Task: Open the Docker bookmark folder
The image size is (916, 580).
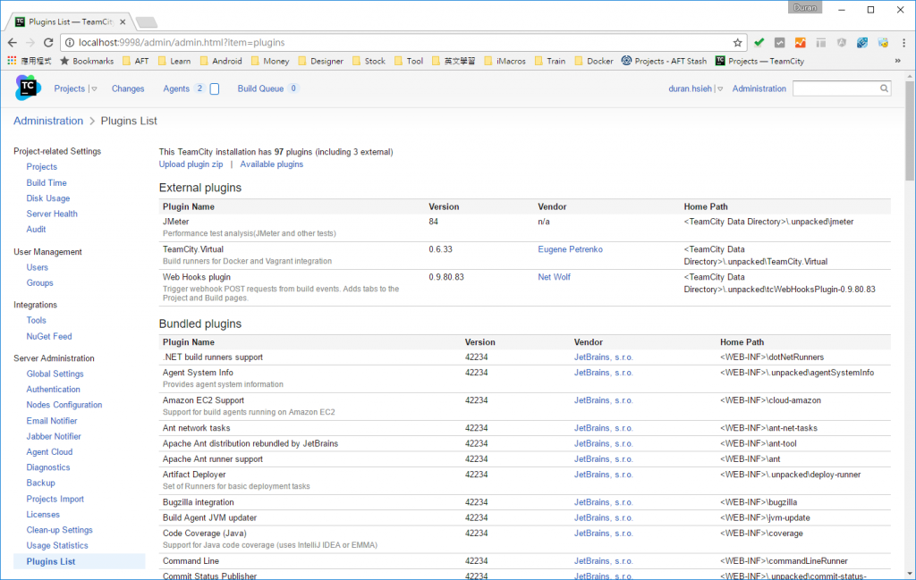Action: point(594,61)
